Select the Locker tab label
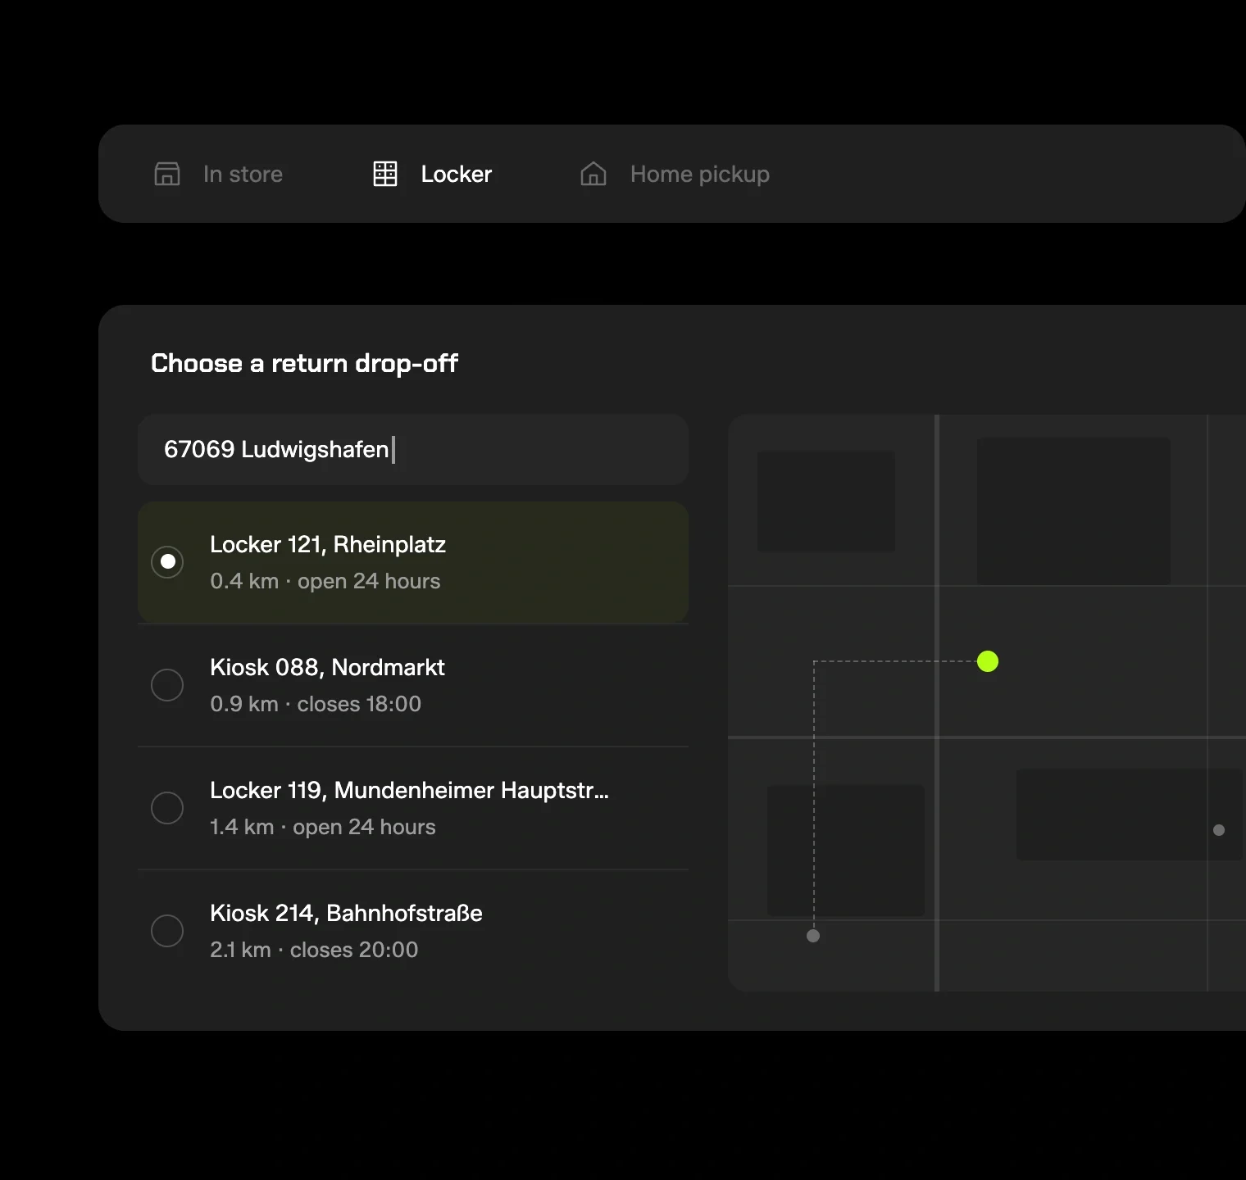This screenshot has width=1246, height=1180. (457, 174)
